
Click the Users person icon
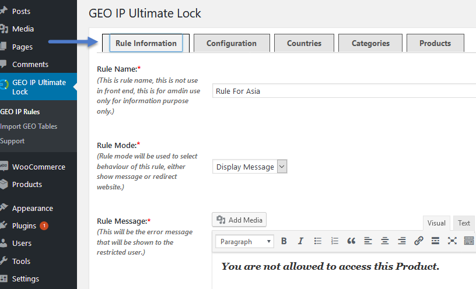(3, 243)
